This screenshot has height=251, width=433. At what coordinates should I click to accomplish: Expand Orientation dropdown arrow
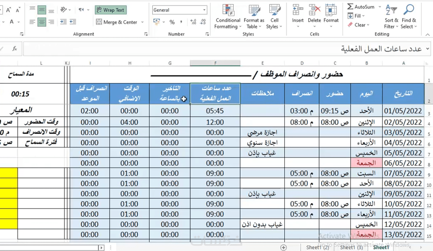click(70, 10)
